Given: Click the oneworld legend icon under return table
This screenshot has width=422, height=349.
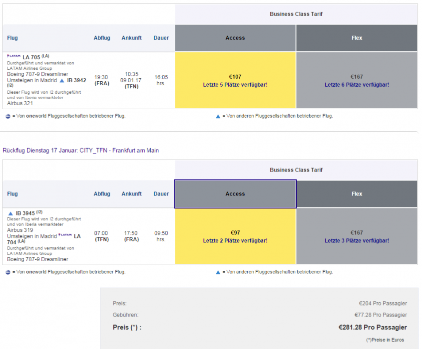Looking at the screenshot, I should point(7,272).
